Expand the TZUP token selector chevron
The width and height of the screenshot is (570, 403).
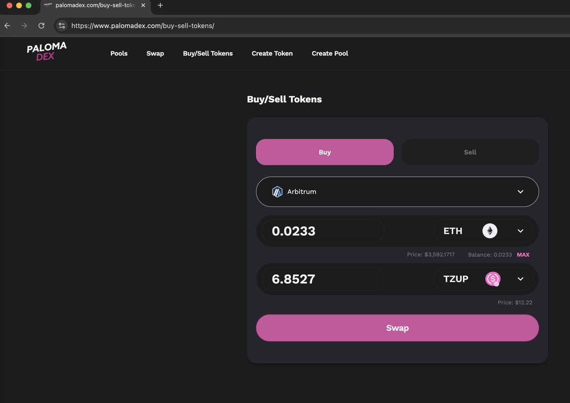520,279
